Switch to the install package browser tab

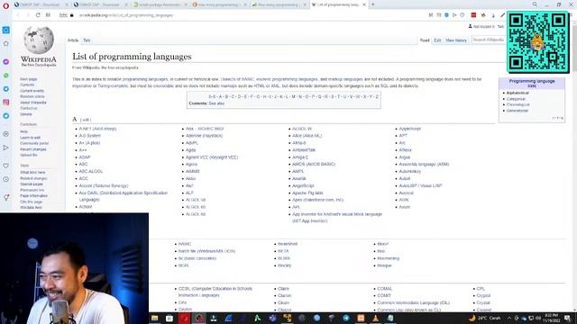160,4
